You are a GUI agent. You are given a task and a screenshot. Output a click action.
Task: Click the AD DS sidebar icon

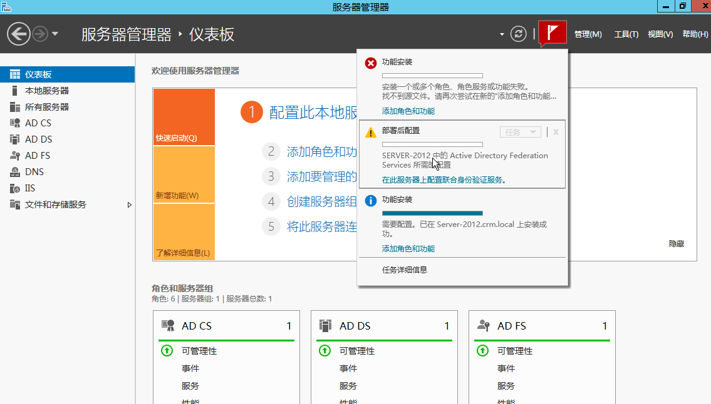pos(15,139)
